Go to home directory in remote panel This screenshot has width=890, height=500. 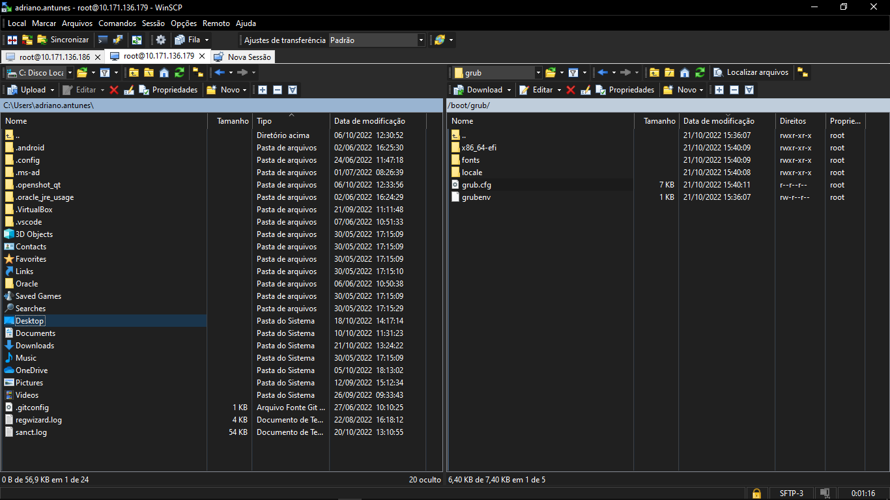(685, 72)
